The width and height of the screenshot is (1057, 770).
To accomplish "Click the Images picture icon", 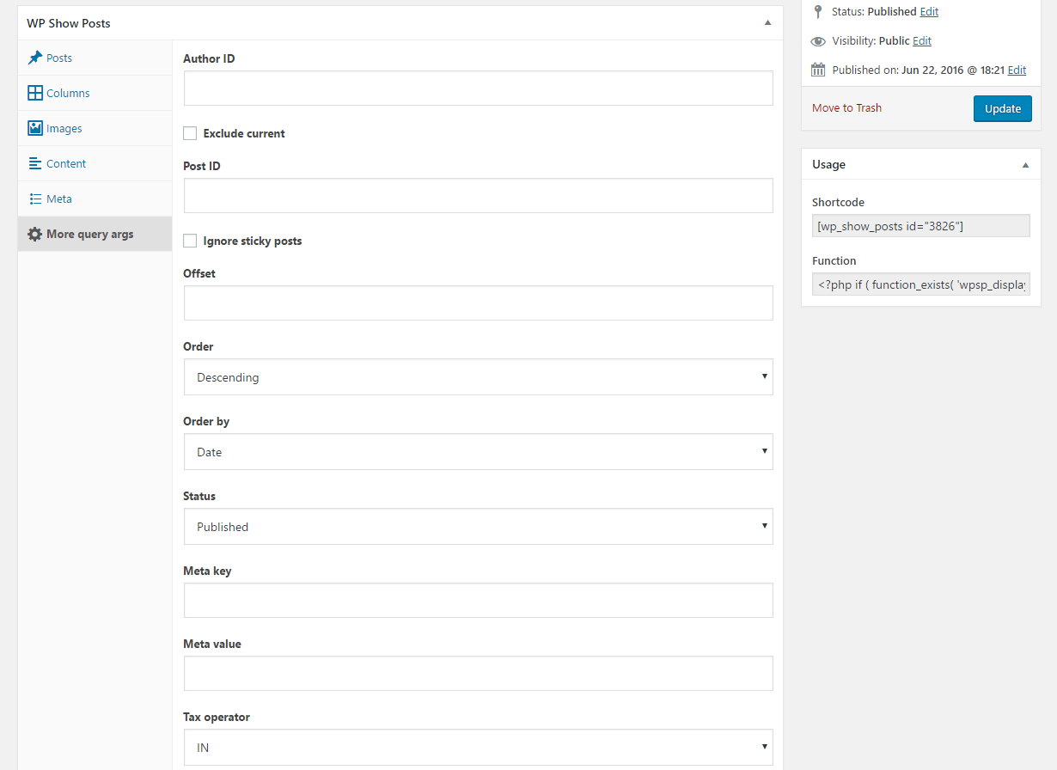I will click(x=35, y=128).
